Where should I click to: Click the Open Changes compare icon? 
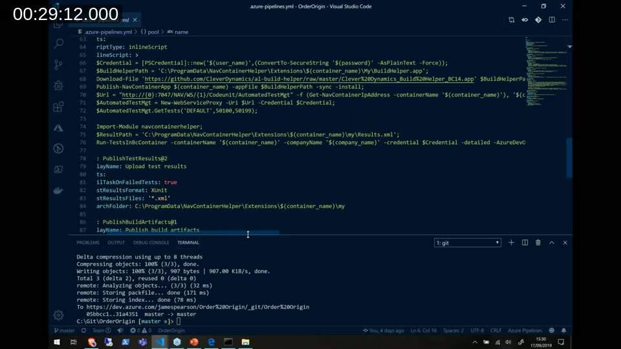511,20
